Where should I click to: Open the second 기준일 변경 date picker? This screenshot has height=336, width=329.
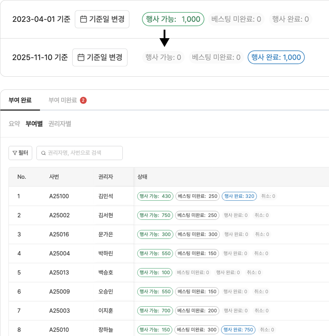[x=100, y=58]
